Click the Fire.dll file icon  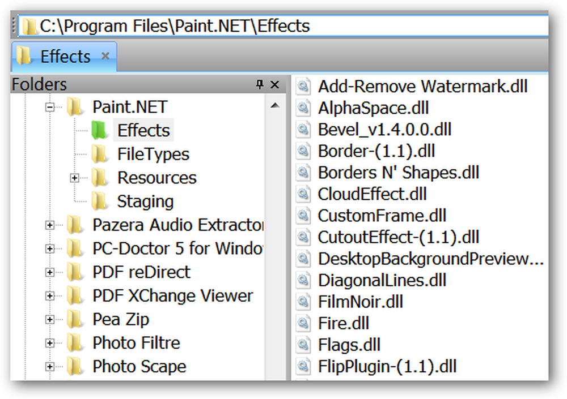coord(303,324)
